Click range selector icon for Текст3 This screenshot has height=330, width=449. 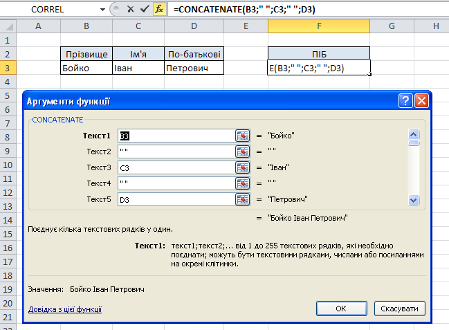pos(242,167)
